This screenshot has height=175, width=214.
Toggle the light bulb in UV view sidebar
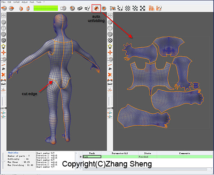click(110, 46)
